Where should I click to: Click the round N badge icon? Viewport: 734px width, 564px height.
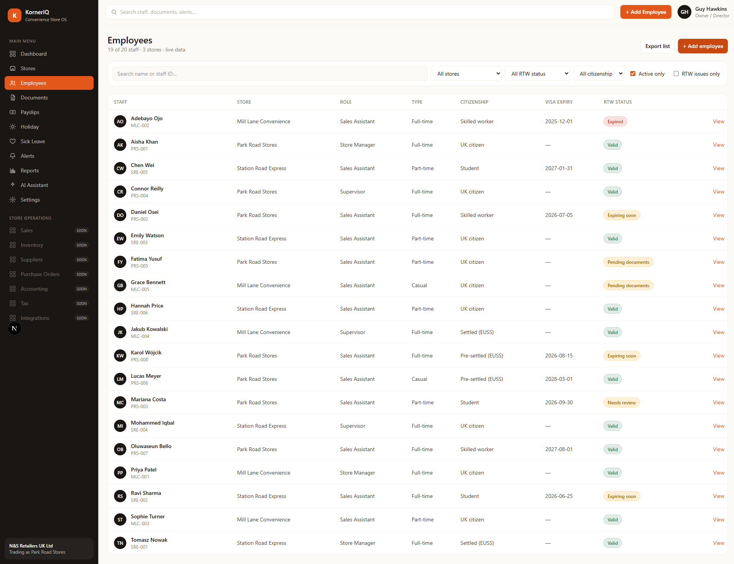click(15, 328)
